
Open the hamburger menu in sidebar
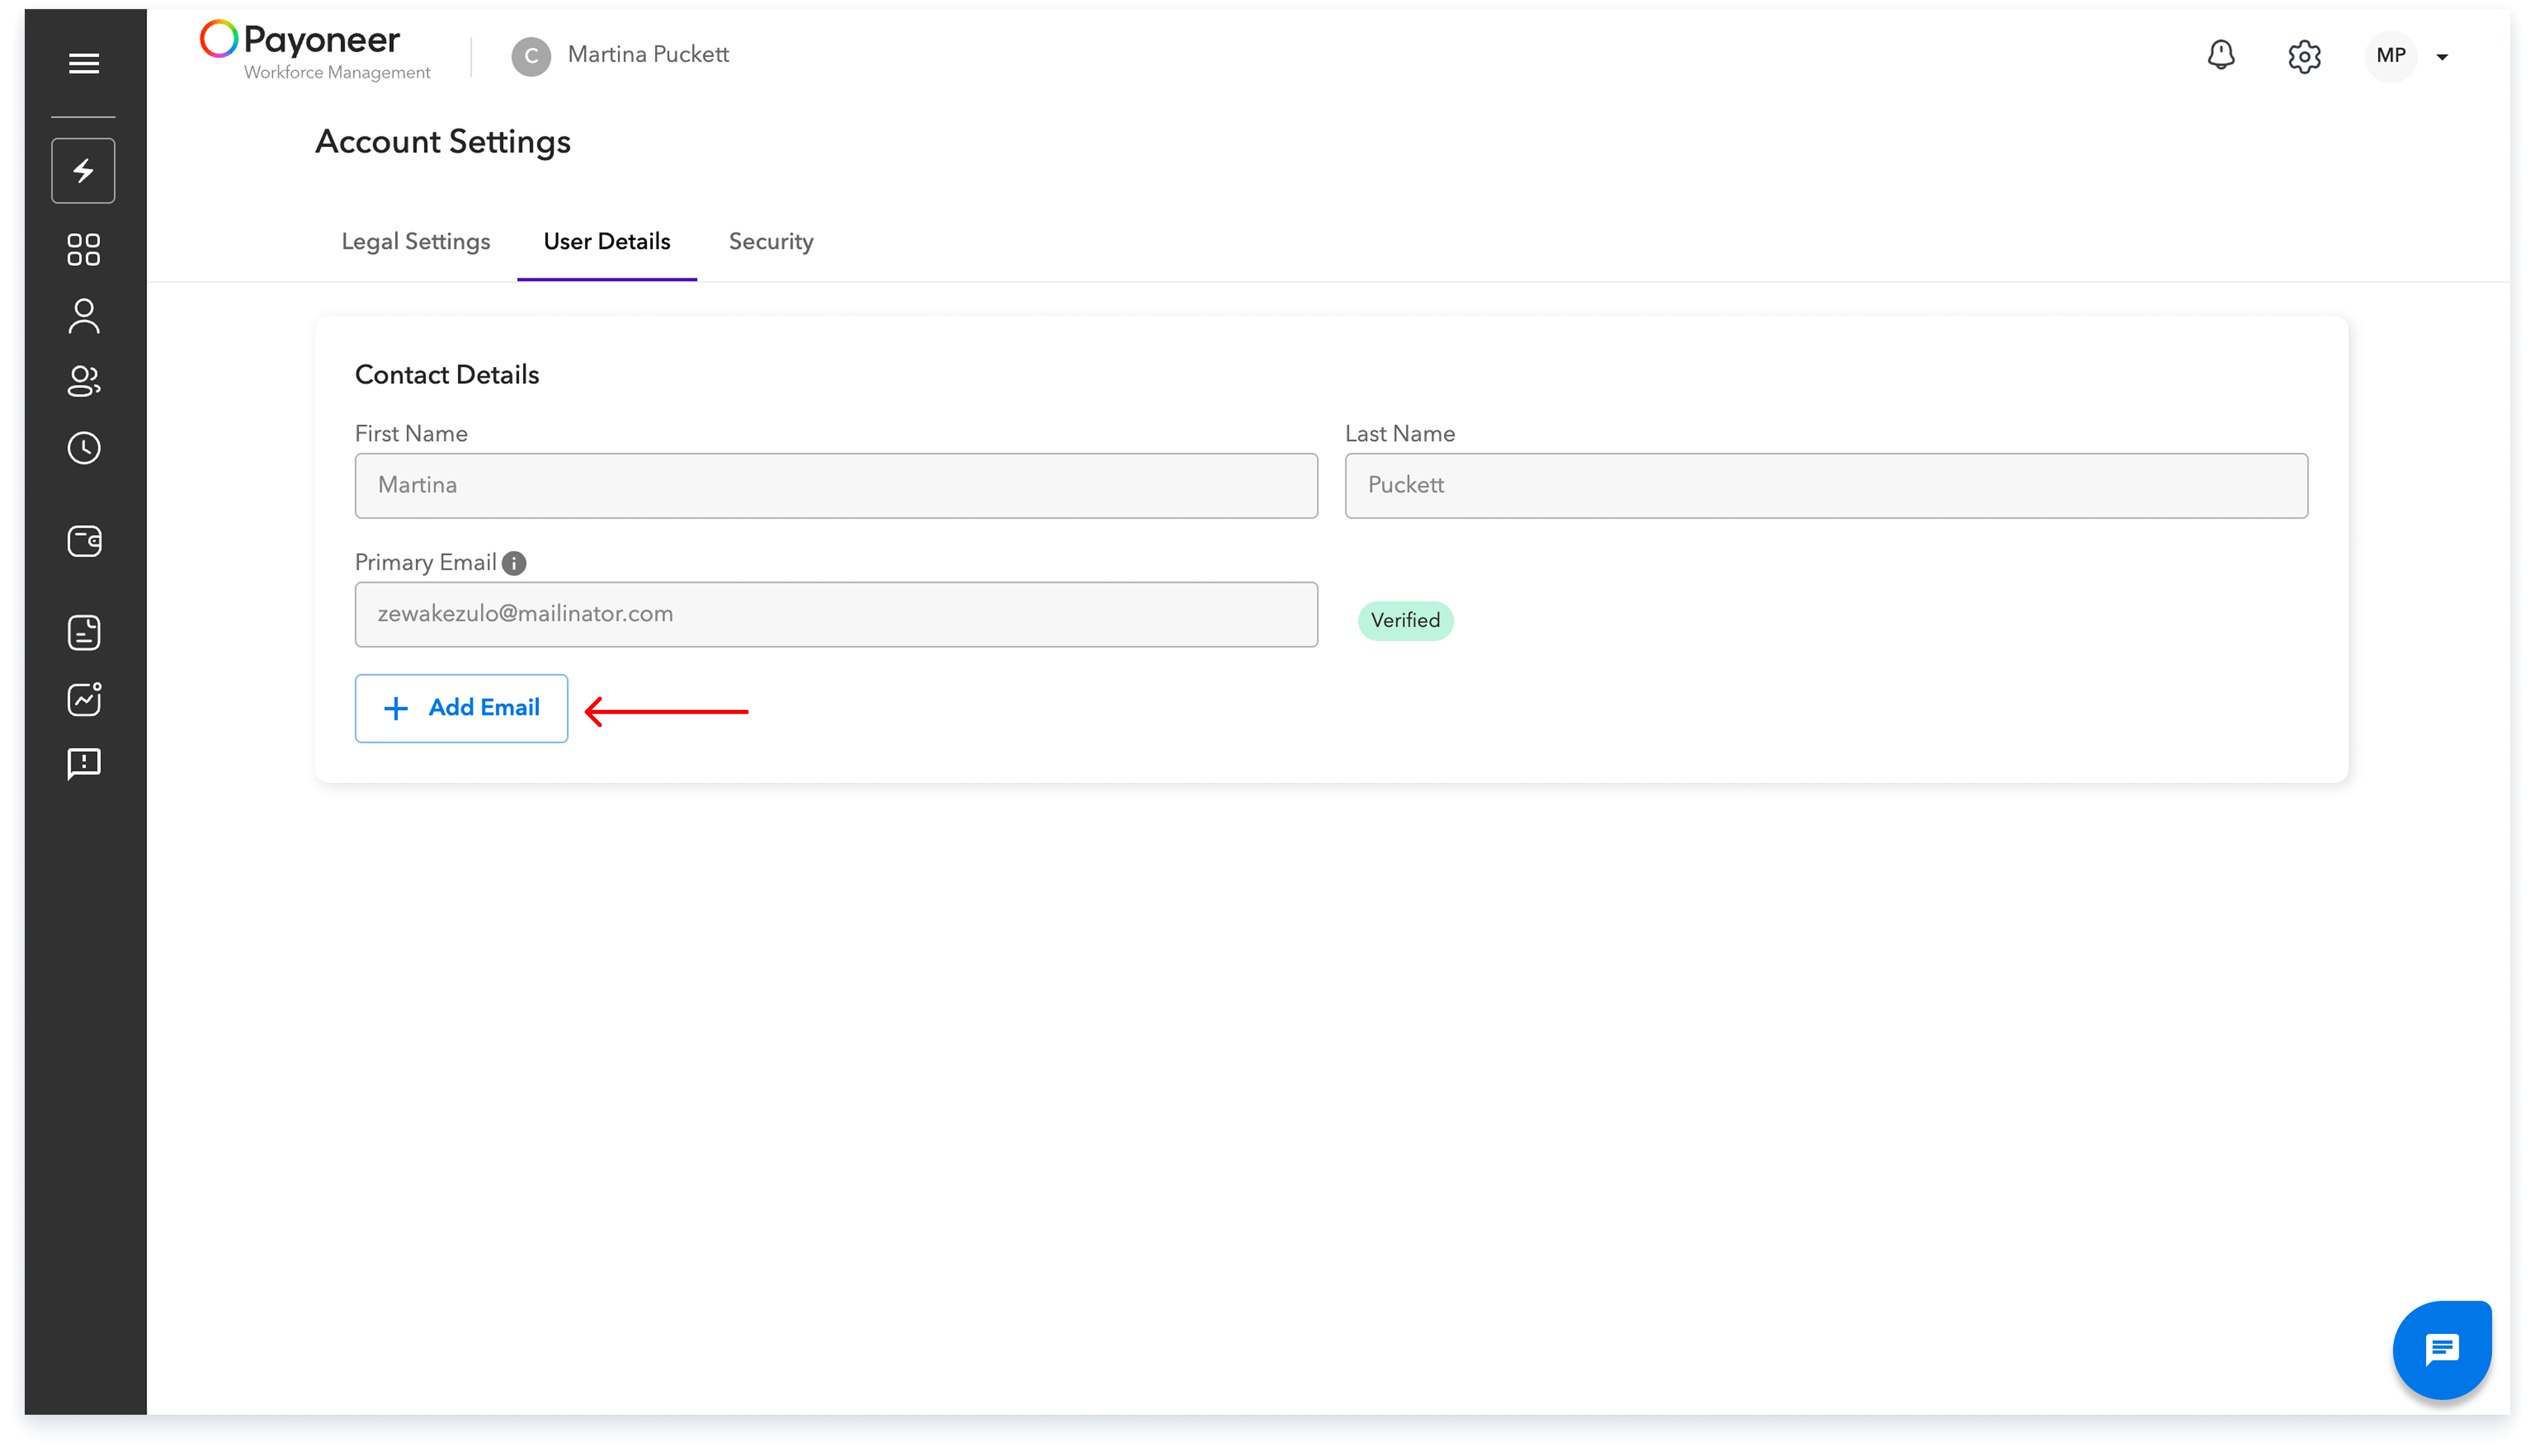84,64
